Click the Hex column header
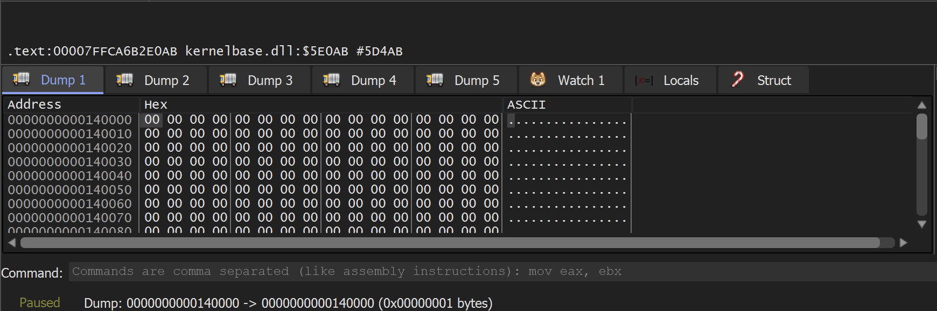This screenshot has width=937, height=311. pos(321,104)
